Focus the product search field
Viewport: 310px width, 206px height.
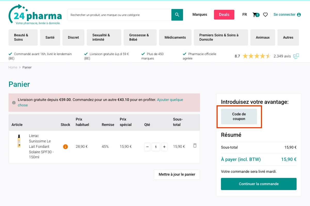coord(120,15)
